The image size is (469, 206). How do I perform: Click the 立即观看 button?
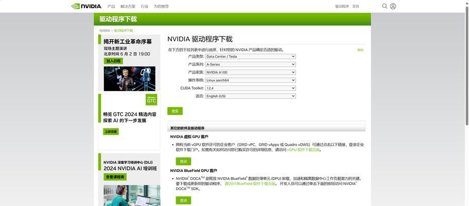111,131
